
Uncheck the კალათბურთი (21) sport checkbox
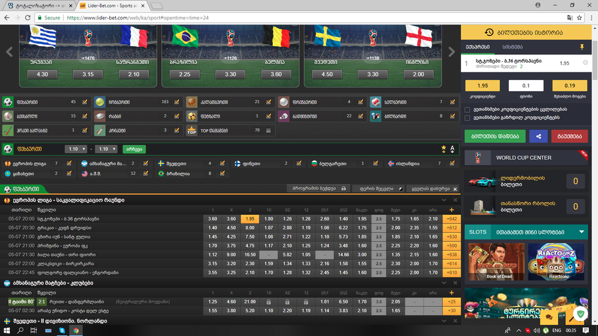269,102
